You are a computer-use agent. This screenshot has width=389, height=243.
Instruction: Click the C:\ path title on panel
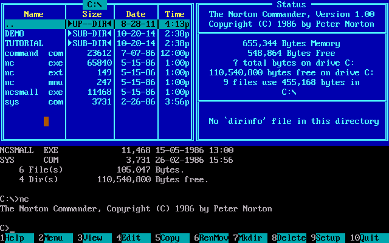click(95, 4)
